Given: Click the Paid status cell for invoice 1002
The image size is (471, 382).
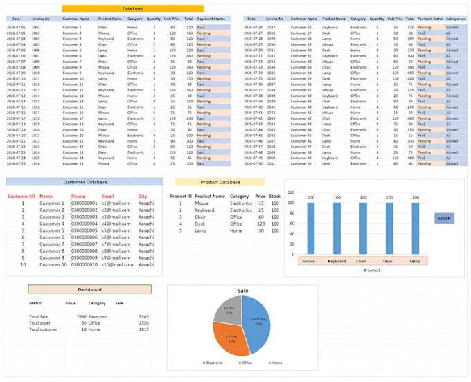Looking at the screenshot, I should (213, 27).
